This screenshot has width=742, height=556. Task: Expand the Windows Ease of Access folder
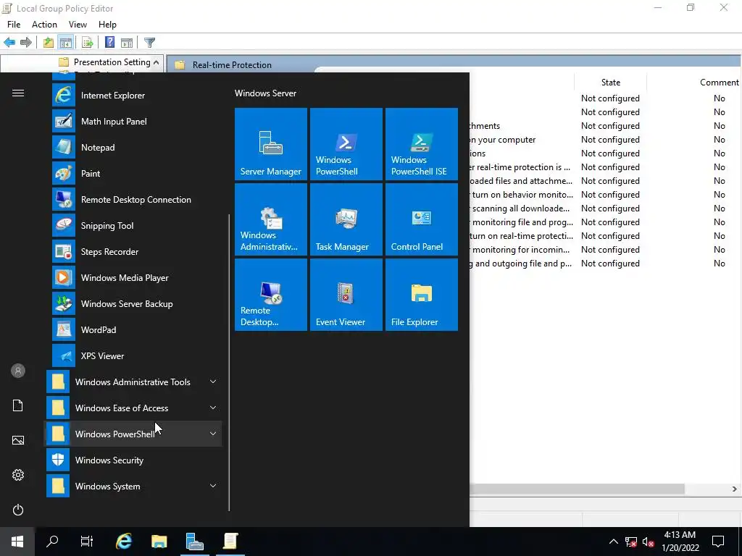pos(133,408)
